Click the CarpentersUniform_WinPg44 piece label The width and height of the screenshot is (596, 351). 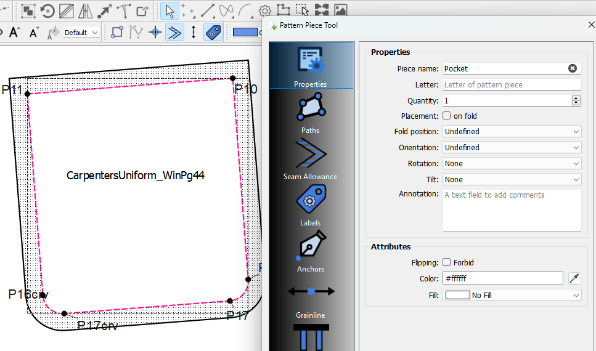click(136, 175)
